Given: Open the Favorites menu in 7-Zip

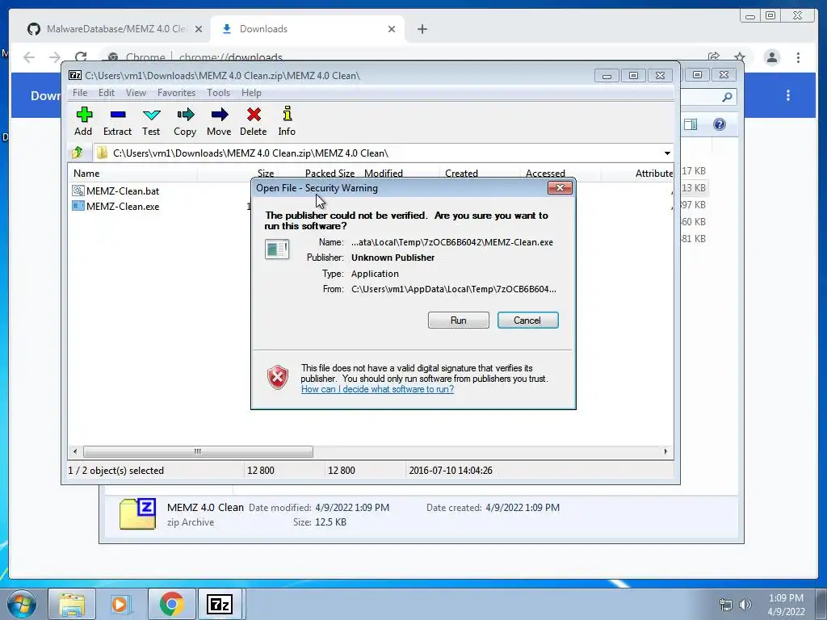Looking at the screenshot, I should (x=176, y=93).
